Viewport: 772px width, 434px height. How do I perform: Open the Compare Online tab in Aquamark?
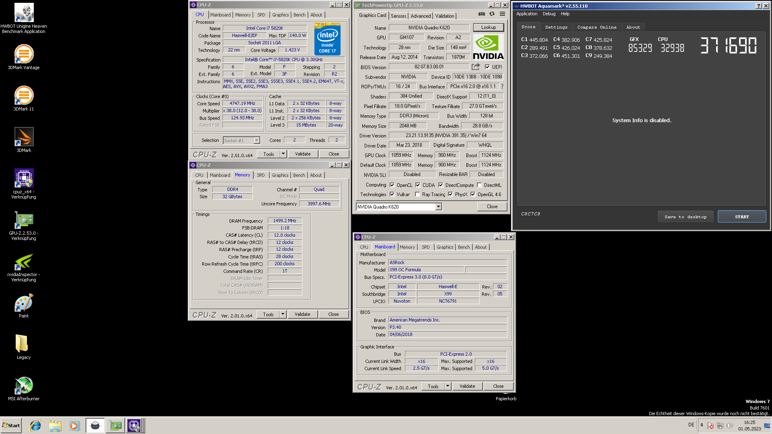point(597,27)
